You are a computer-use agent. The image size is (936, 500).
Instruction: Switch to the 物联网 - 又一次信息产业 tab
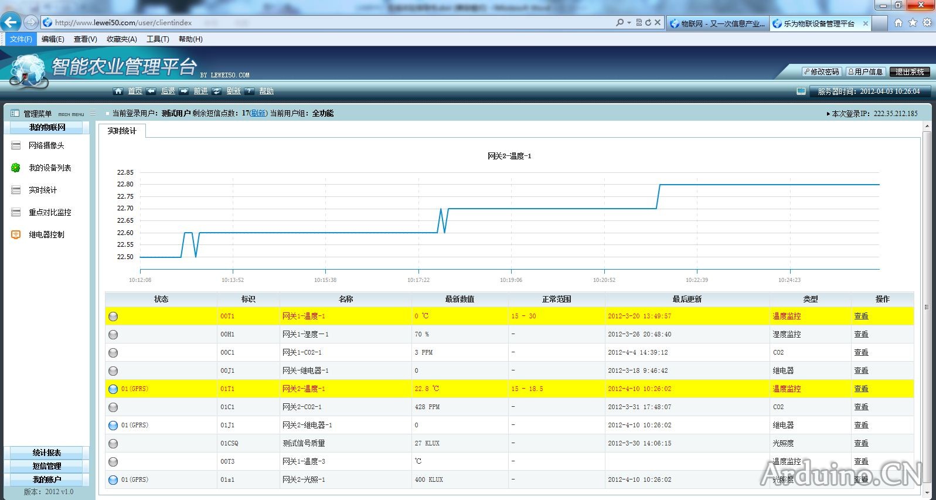point(717,23)
